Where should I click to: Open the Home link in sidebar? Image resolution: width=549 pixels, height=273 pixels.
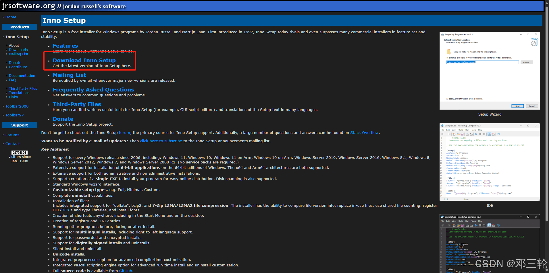click(x=11, y=17)
